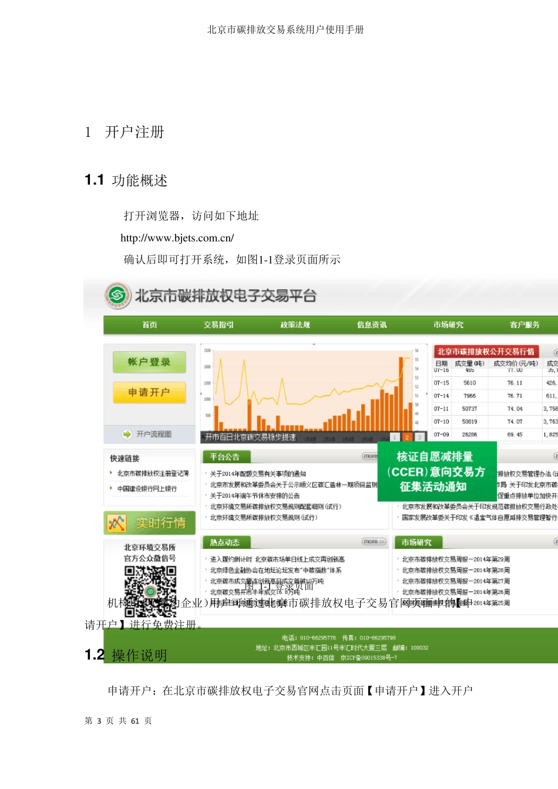
Task: Click volume value 50819 in table
Action: point(470,422)
